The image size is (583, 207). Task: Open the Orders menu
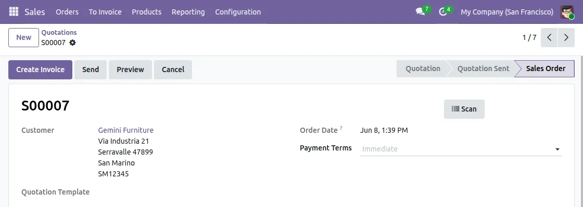pyautogui.click(x=67, y=12)
